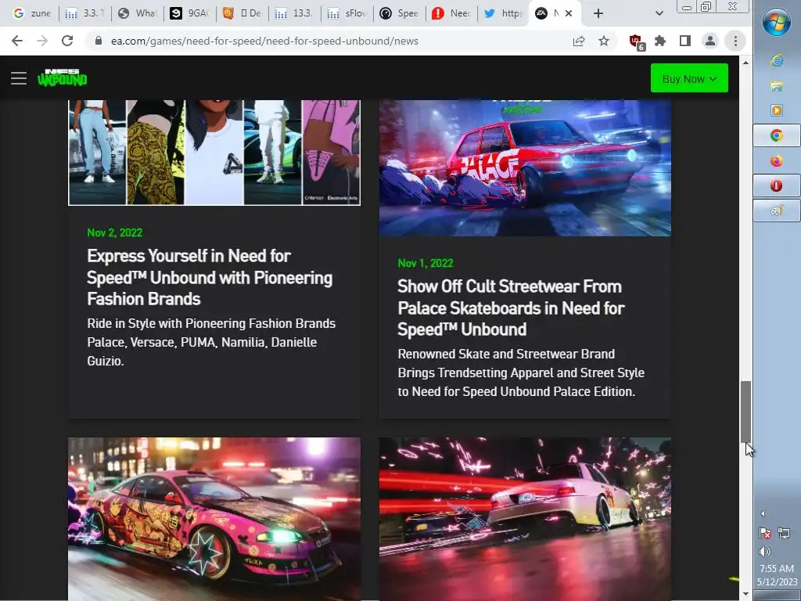Open the volume speaker tray icon
Screen dimensions: 801x601
(x=765, y=552)
